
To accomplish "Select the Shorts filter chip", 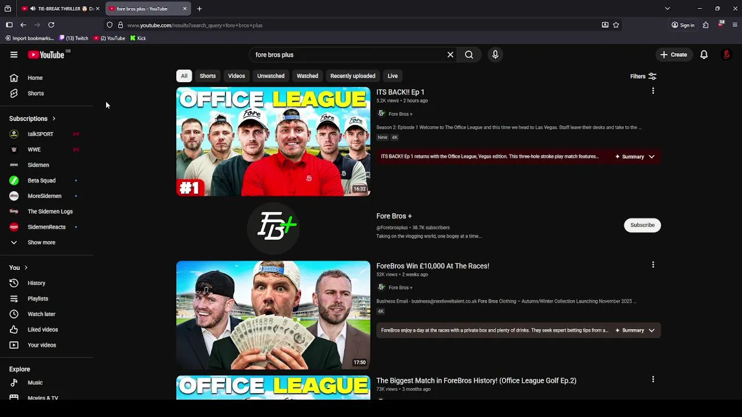I will coord(208,76).
